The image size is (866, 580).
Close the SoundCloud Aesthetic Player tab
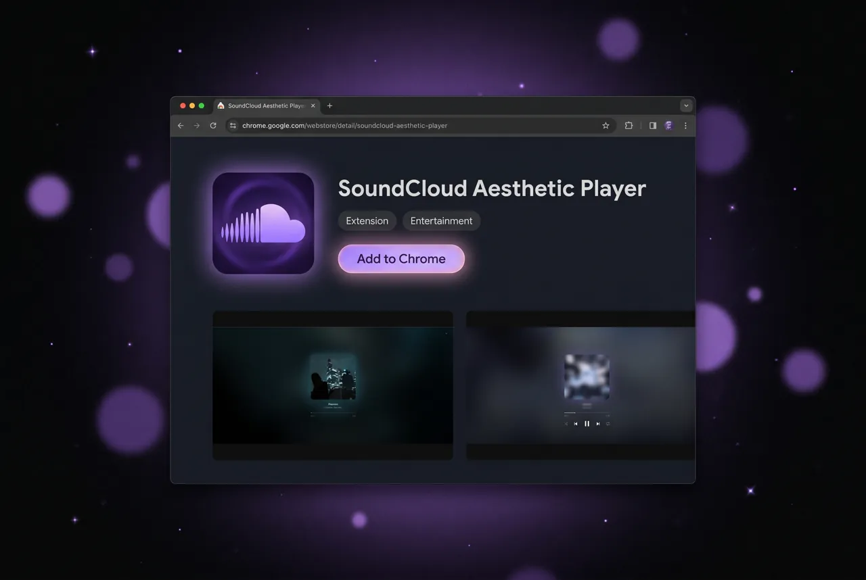click(313, 105)
